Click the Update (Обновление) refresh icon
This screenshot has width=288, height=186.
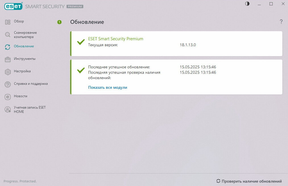[8, 47]
